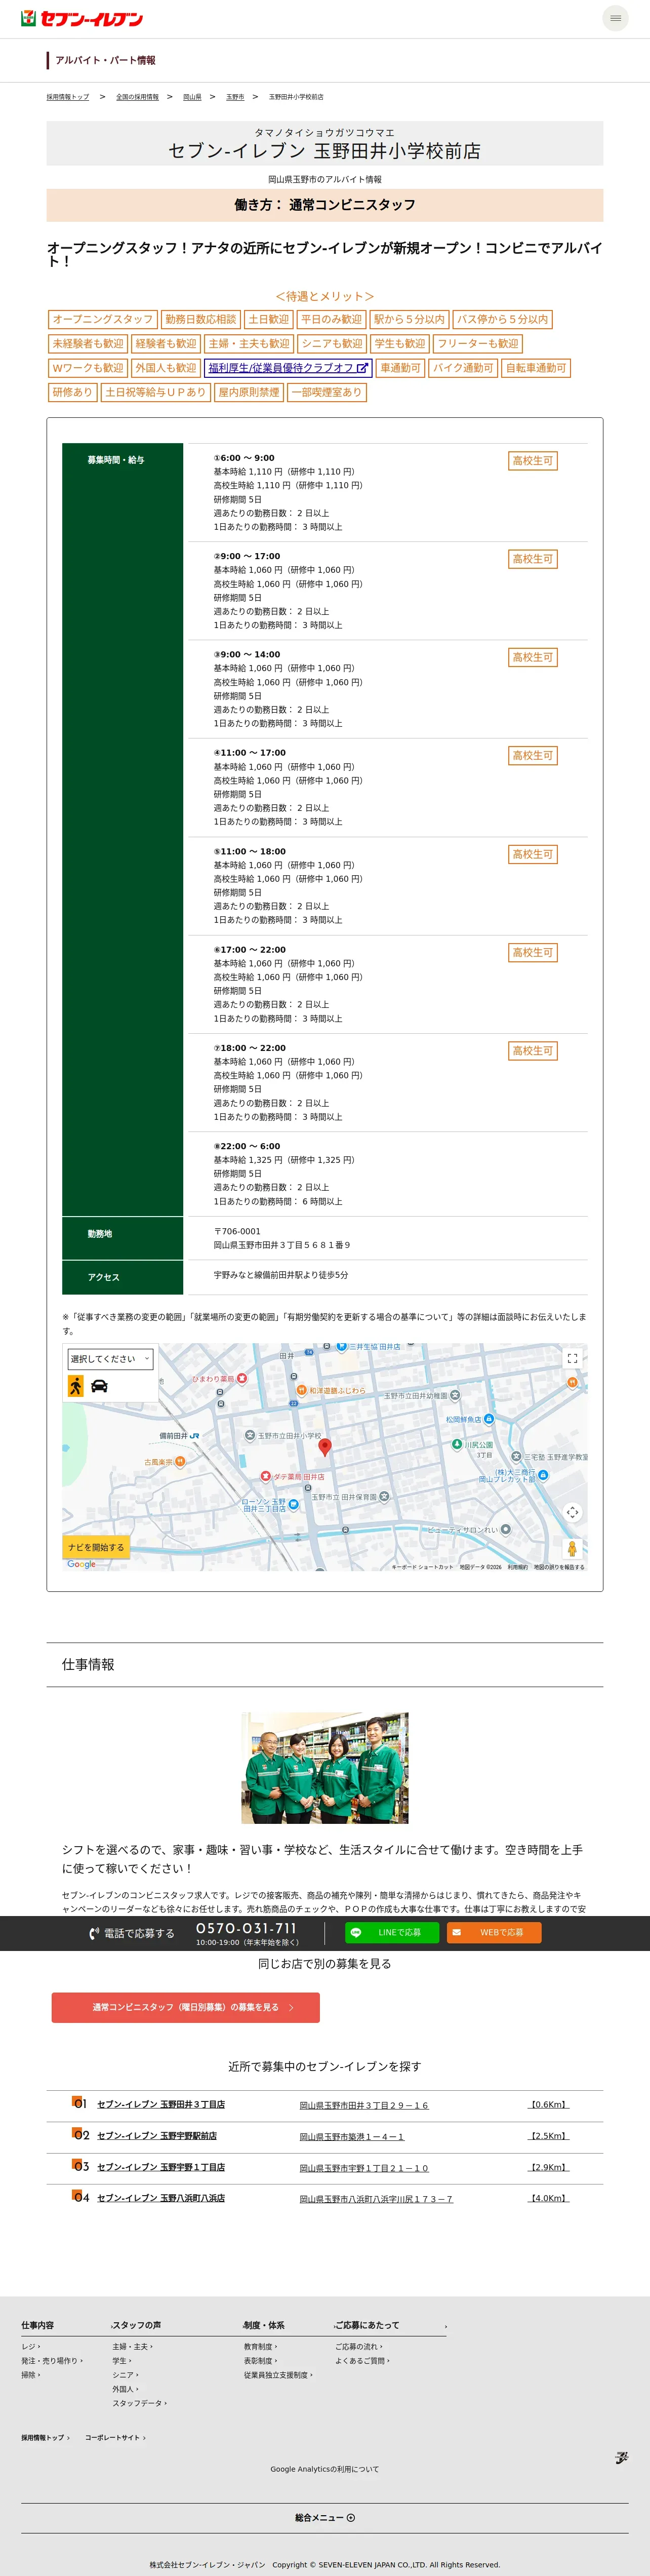Apply via LINEで応募 green button
Screen dimensions: 650x2576
click(392, 1933)
